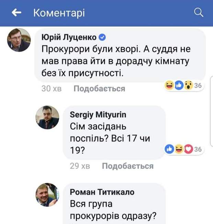
Task: Open Юрій Луценко's profile picture
Action: point(19,40)
